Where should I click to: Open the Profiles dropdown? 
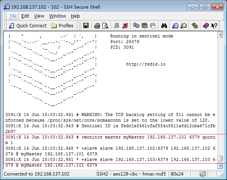pos(62,26)
